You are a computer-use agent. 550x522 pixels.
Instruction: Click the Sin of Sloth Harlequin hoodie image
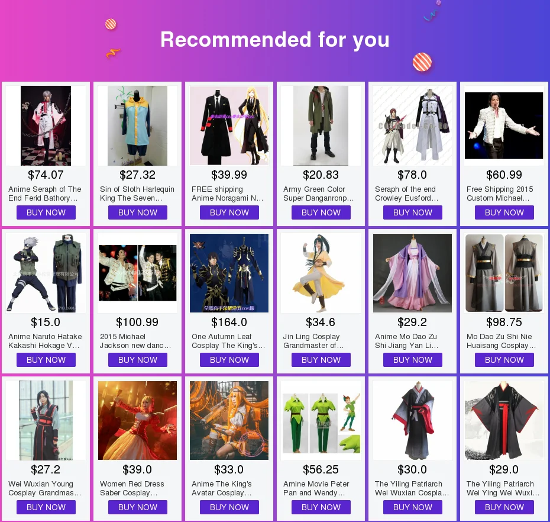click(x=137, y=125)
